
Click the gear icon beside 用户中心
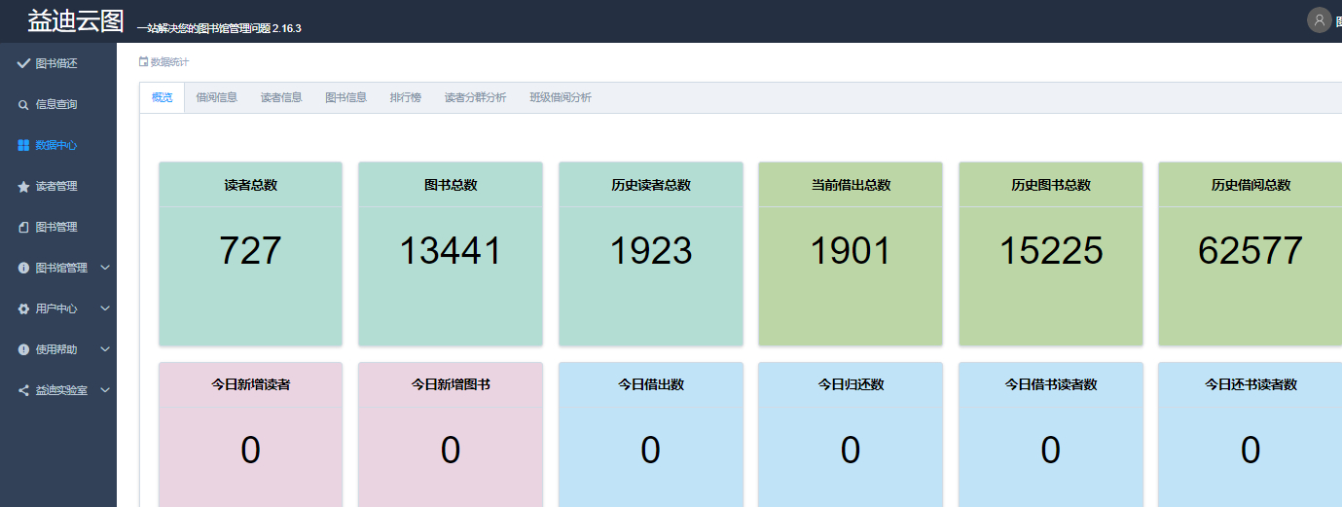tap(23, 308)
